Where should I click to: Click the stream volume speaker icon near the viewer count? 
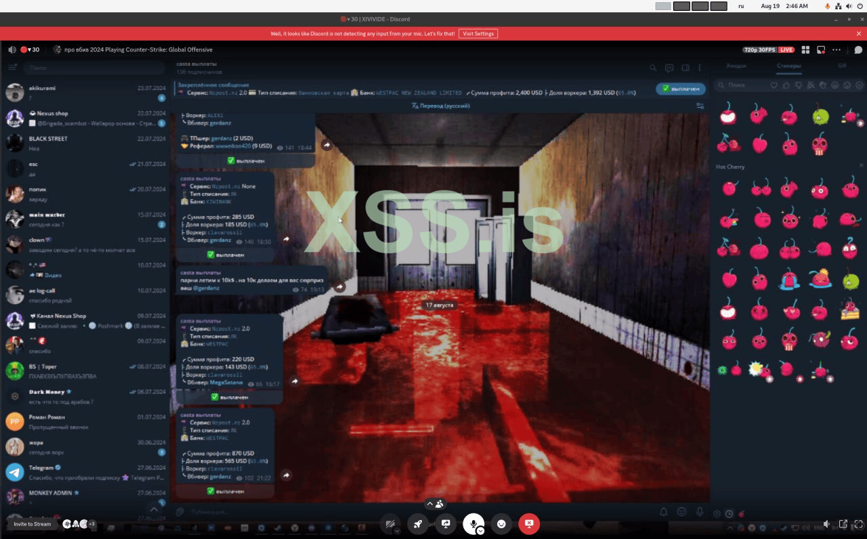point(12,49)
